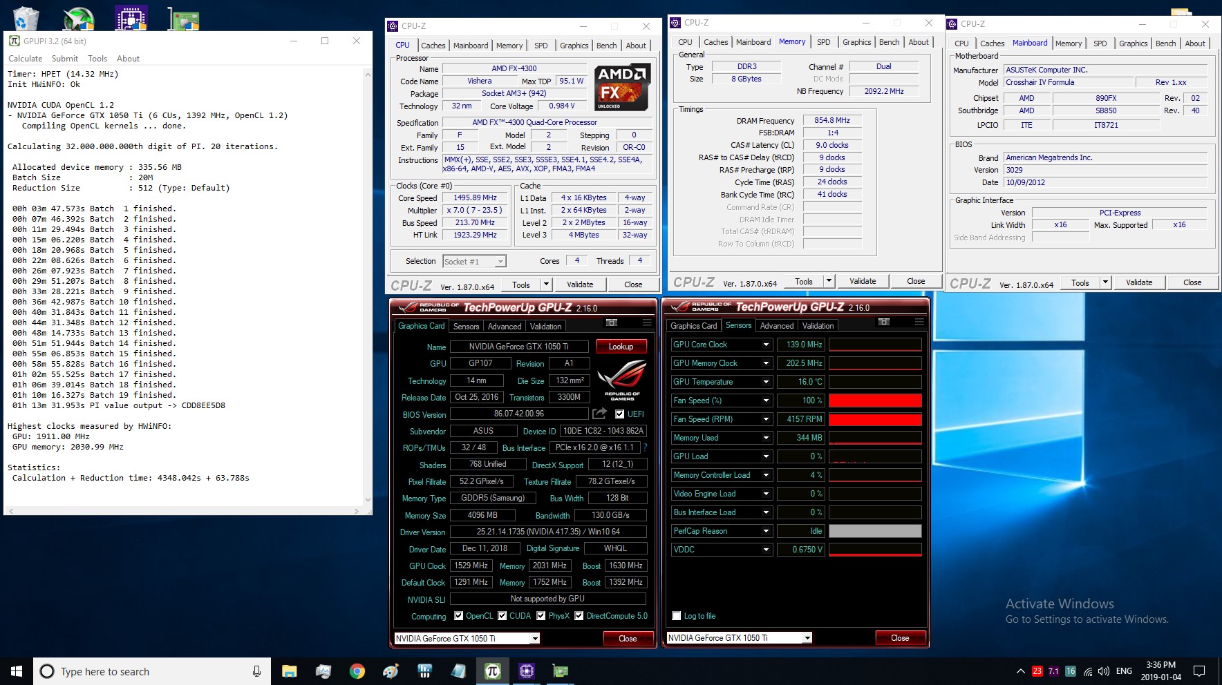Viewport: 1222px width, 685px height.
Task: Toggle the DirectCompute 5.0 checkbox
Action: point(579,616)
